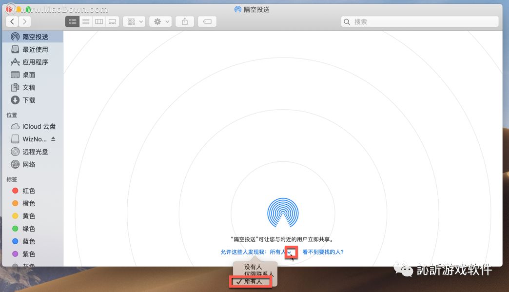Open the gear action menu
Viewport: 509px width, 292px height.
click(x=160, y=22)
